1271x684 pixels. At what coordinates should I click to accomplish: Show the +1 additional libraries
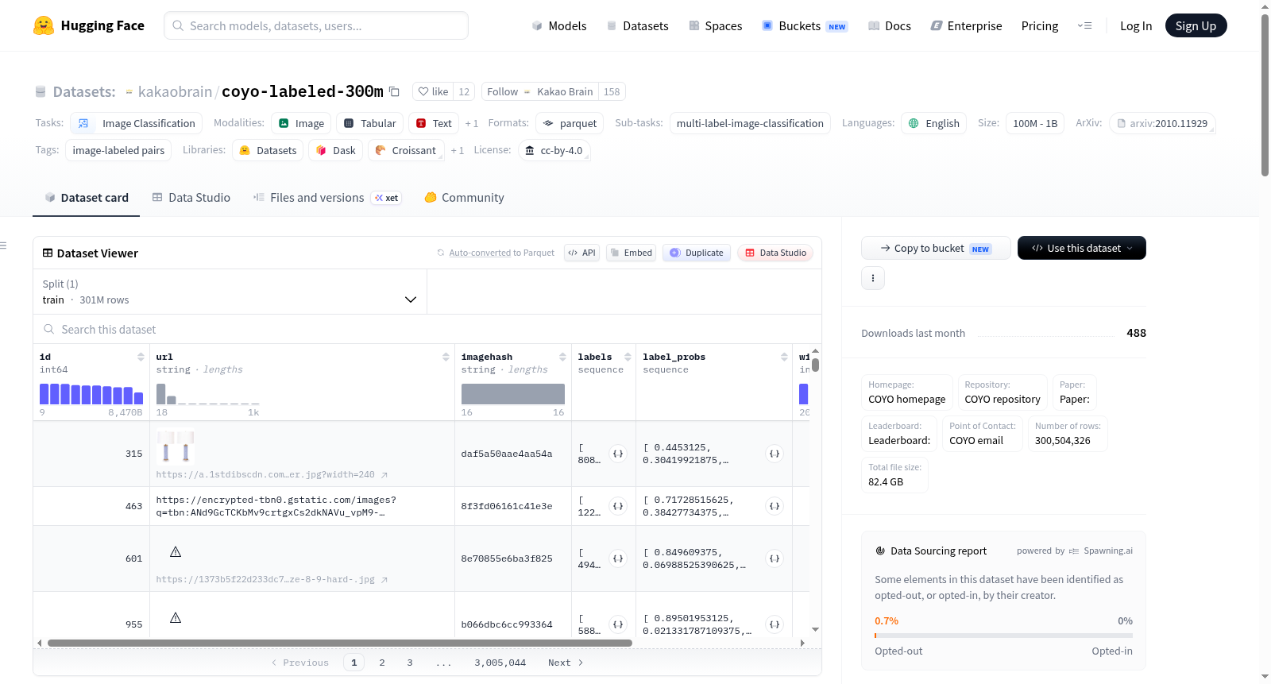(x=458, y=151)
